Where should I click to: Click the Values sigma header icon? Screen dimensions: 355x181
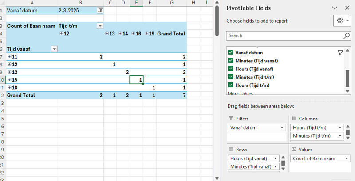(x=294, y=150)
